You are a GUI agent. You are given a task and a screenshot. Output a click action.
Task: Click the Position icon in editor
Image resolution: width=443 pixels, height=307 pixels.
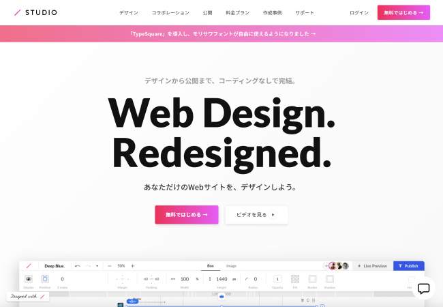45,279
